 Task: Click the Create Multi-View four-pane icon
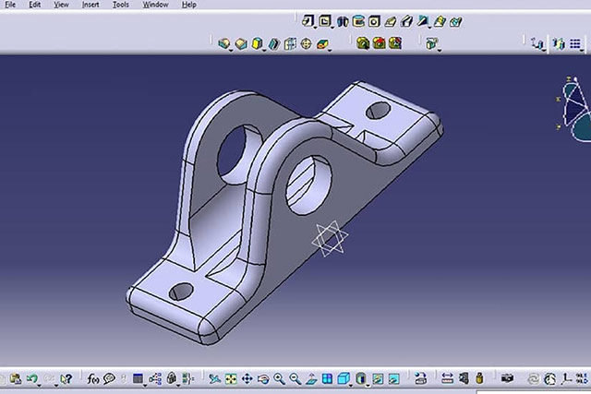pos(327,378)
